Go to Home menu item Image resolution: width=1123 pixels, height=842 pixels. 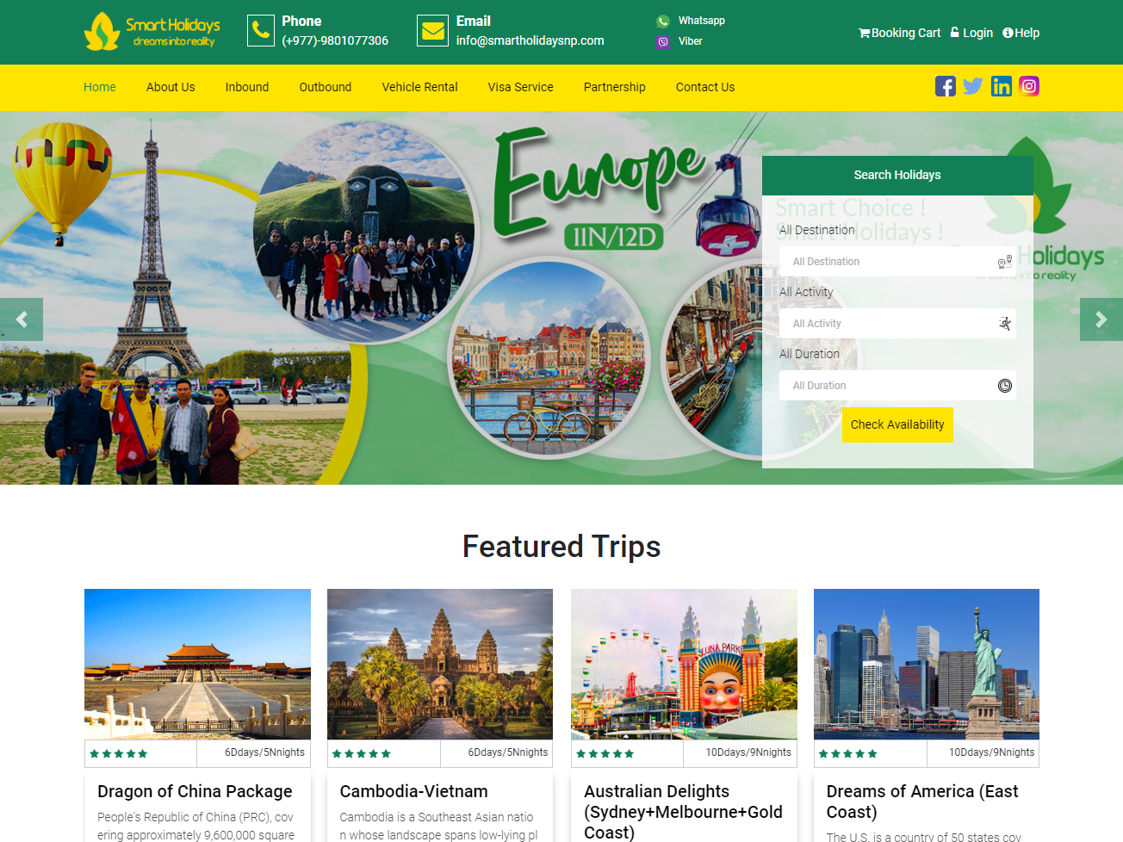(100, 87)
